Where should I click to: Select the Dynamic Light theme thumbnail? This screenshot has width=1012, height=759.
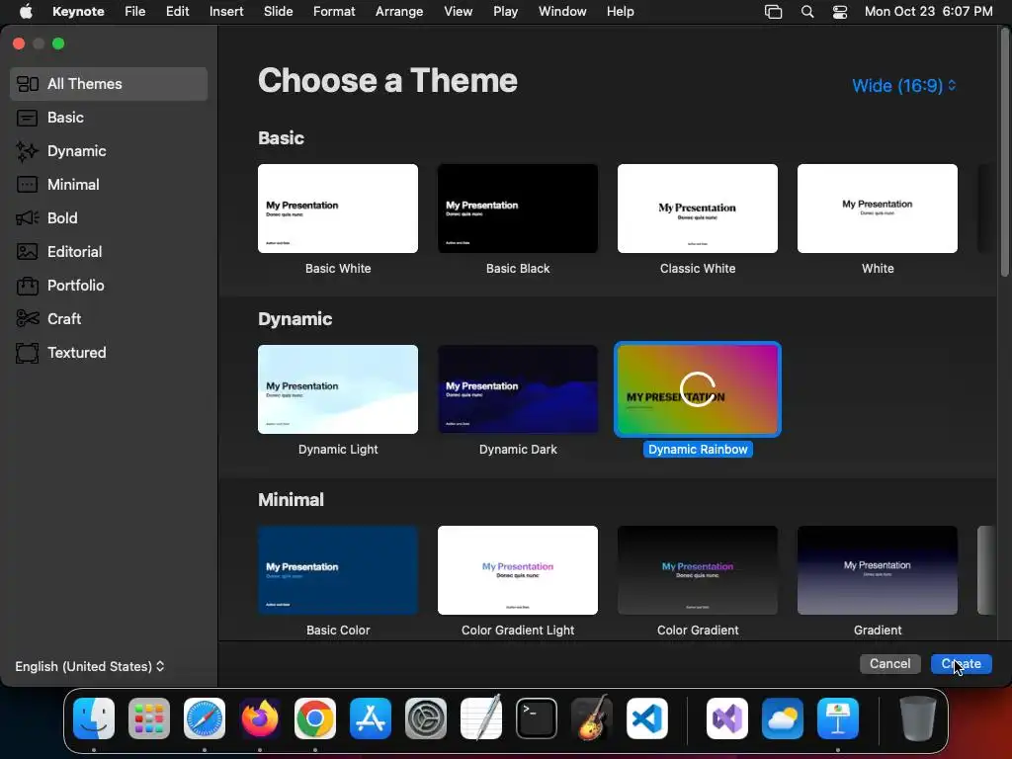338,389
